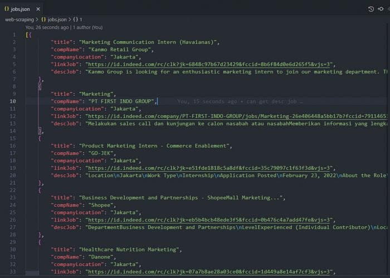The height and width of the screenshot is (278, 390).
Task: Click line number 33 in gutter
Action: 13,272
